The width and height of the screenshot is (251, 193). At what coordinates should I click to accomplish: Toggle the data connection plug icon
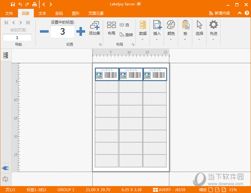pyautogui.click(x=5, y=168)
